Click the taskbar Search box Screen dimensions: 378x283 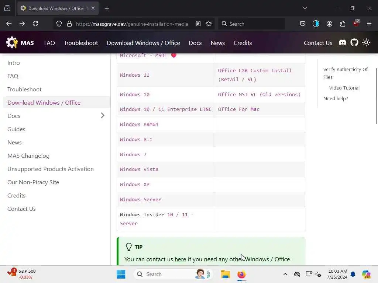coord(173,274)
